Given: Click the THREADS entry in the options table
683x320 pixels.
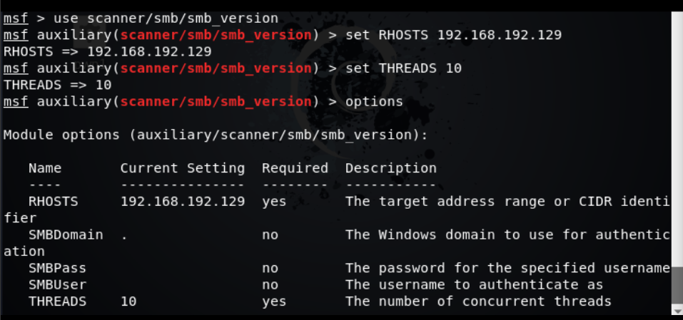Looking at the screenshot, I should [58, 301].
